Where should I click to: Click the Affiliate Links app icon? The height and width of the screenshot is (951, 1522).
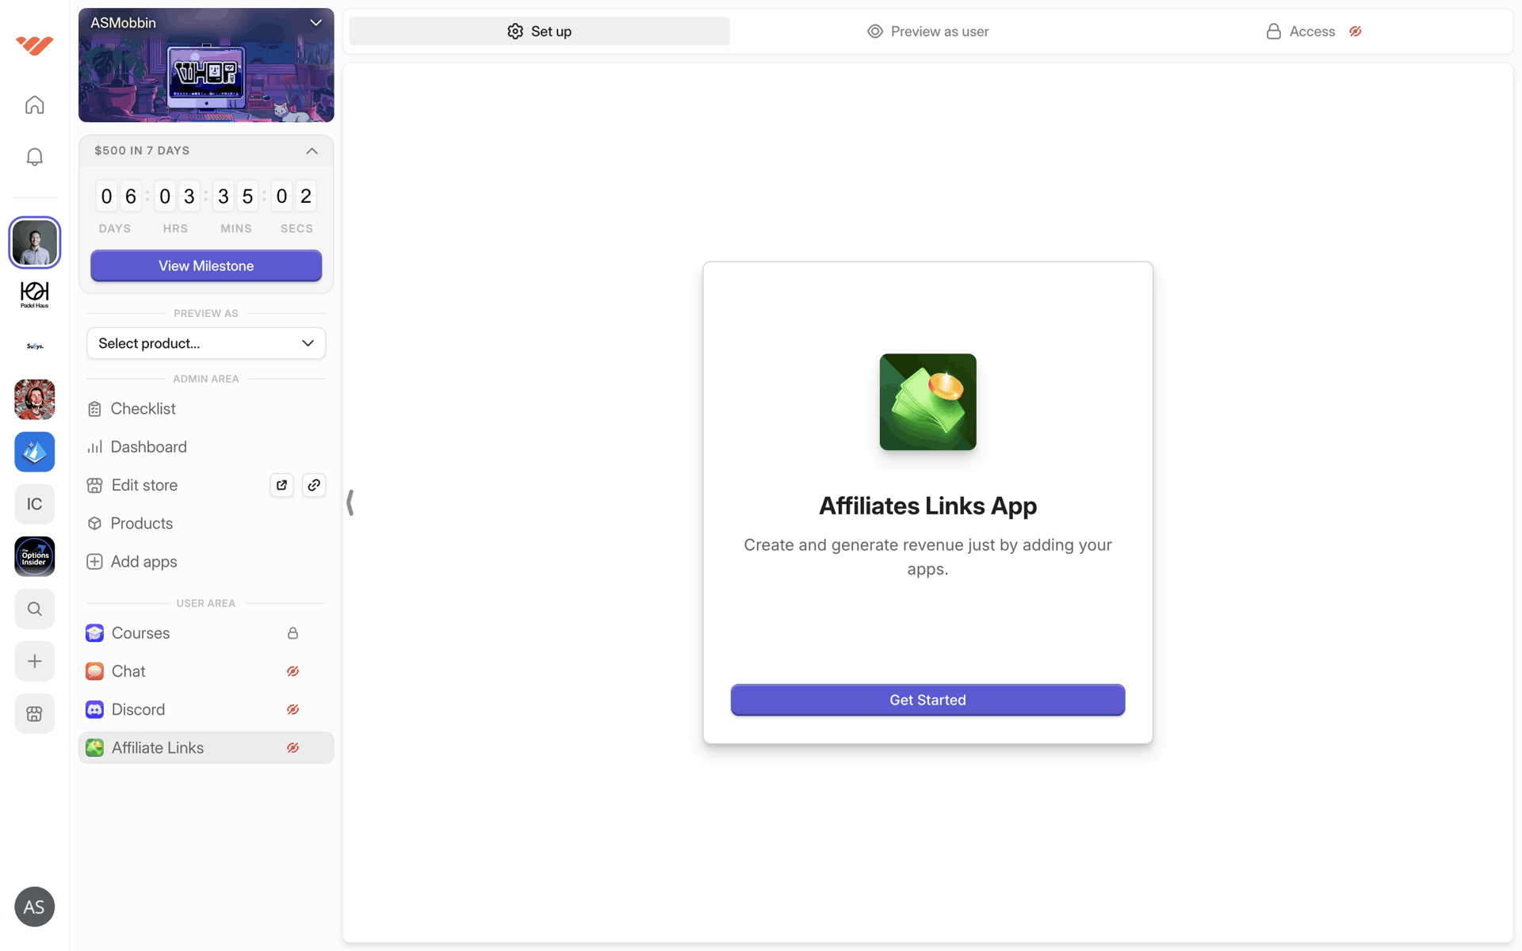pos(94,747)
